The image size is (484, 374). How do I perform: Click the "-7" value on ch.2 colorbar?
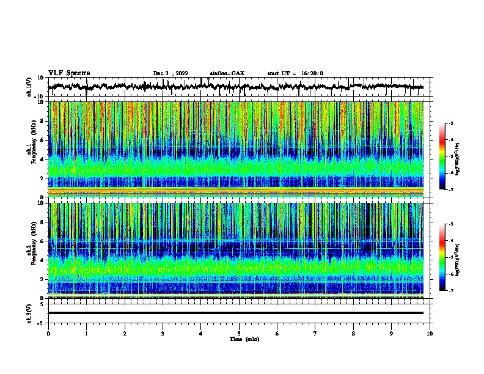450,291
